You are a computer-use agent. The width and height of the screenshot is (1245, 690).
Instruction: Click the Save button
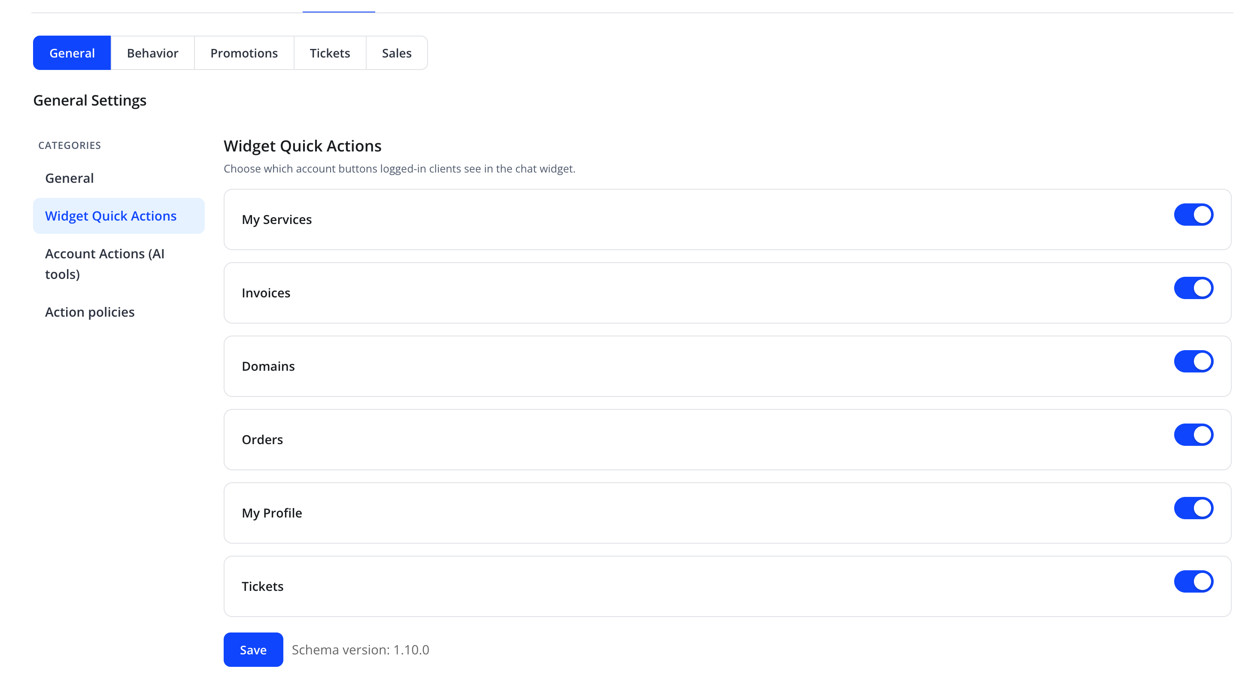coord(253,650)
